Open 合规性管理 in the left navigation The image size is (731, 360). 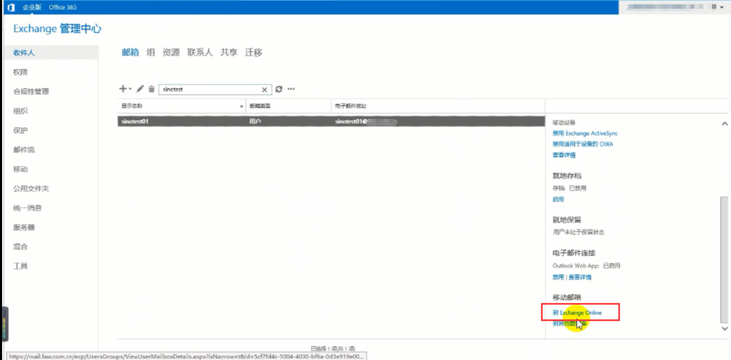click(31, 92)
